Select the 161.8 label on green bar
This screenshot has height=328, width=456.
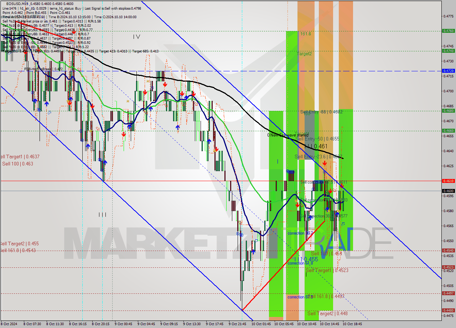306,34
